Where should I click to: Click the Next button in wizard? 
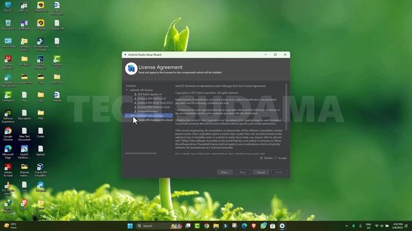(243, 173)
